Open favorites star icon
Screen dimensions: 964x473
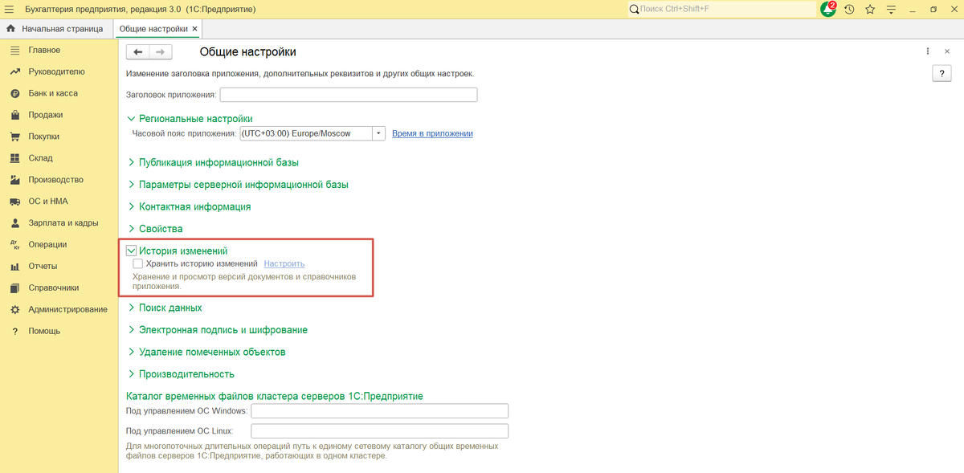click(870, 9)
